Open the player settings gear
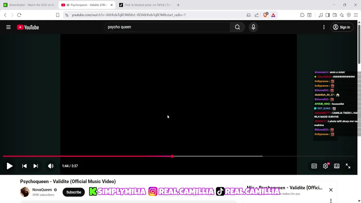 tap(325, 166)
